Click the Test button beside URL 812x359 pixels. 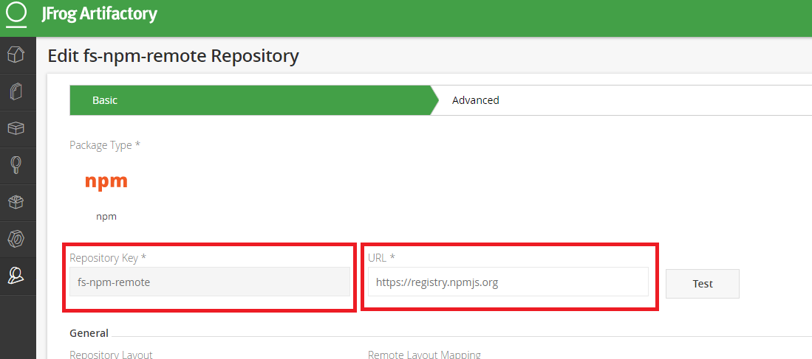[702, 284]
